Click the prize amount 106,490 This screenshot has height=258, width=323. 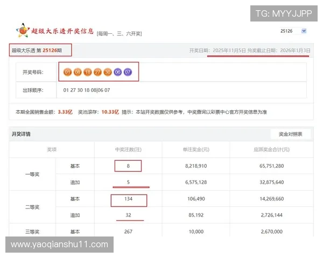coord(196,199)
